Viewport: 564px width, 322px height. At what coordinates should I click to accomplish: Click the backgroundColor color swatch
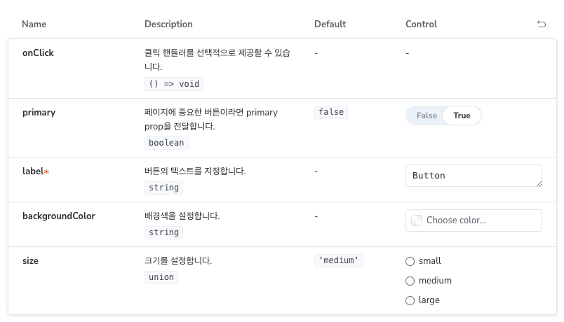point(417,220)
